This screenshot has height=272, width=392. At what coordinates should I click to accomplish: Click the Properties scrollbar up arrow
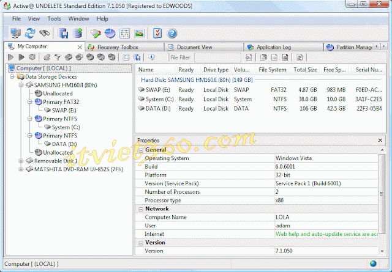tap(382, 150)
